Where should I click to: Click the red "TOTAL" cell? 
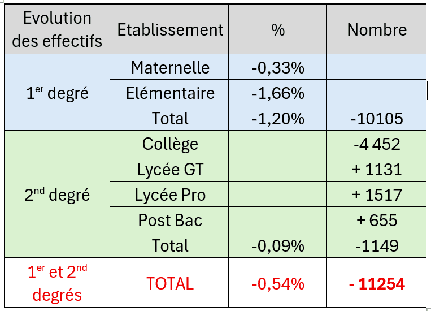click(x=170, y=284)
